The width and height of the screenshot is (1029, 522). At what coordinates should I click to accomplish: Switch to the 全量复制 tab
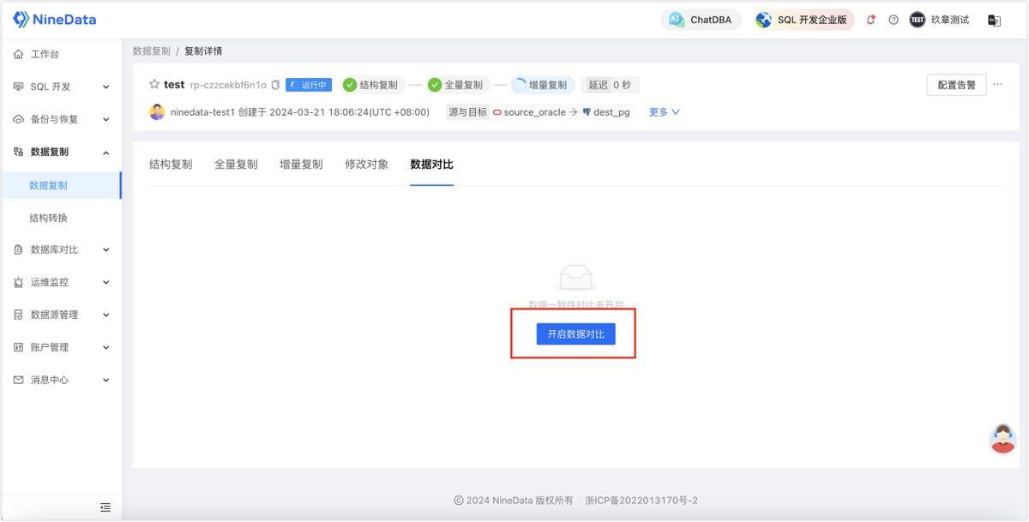pyautogui.click(x=236, y=164)
